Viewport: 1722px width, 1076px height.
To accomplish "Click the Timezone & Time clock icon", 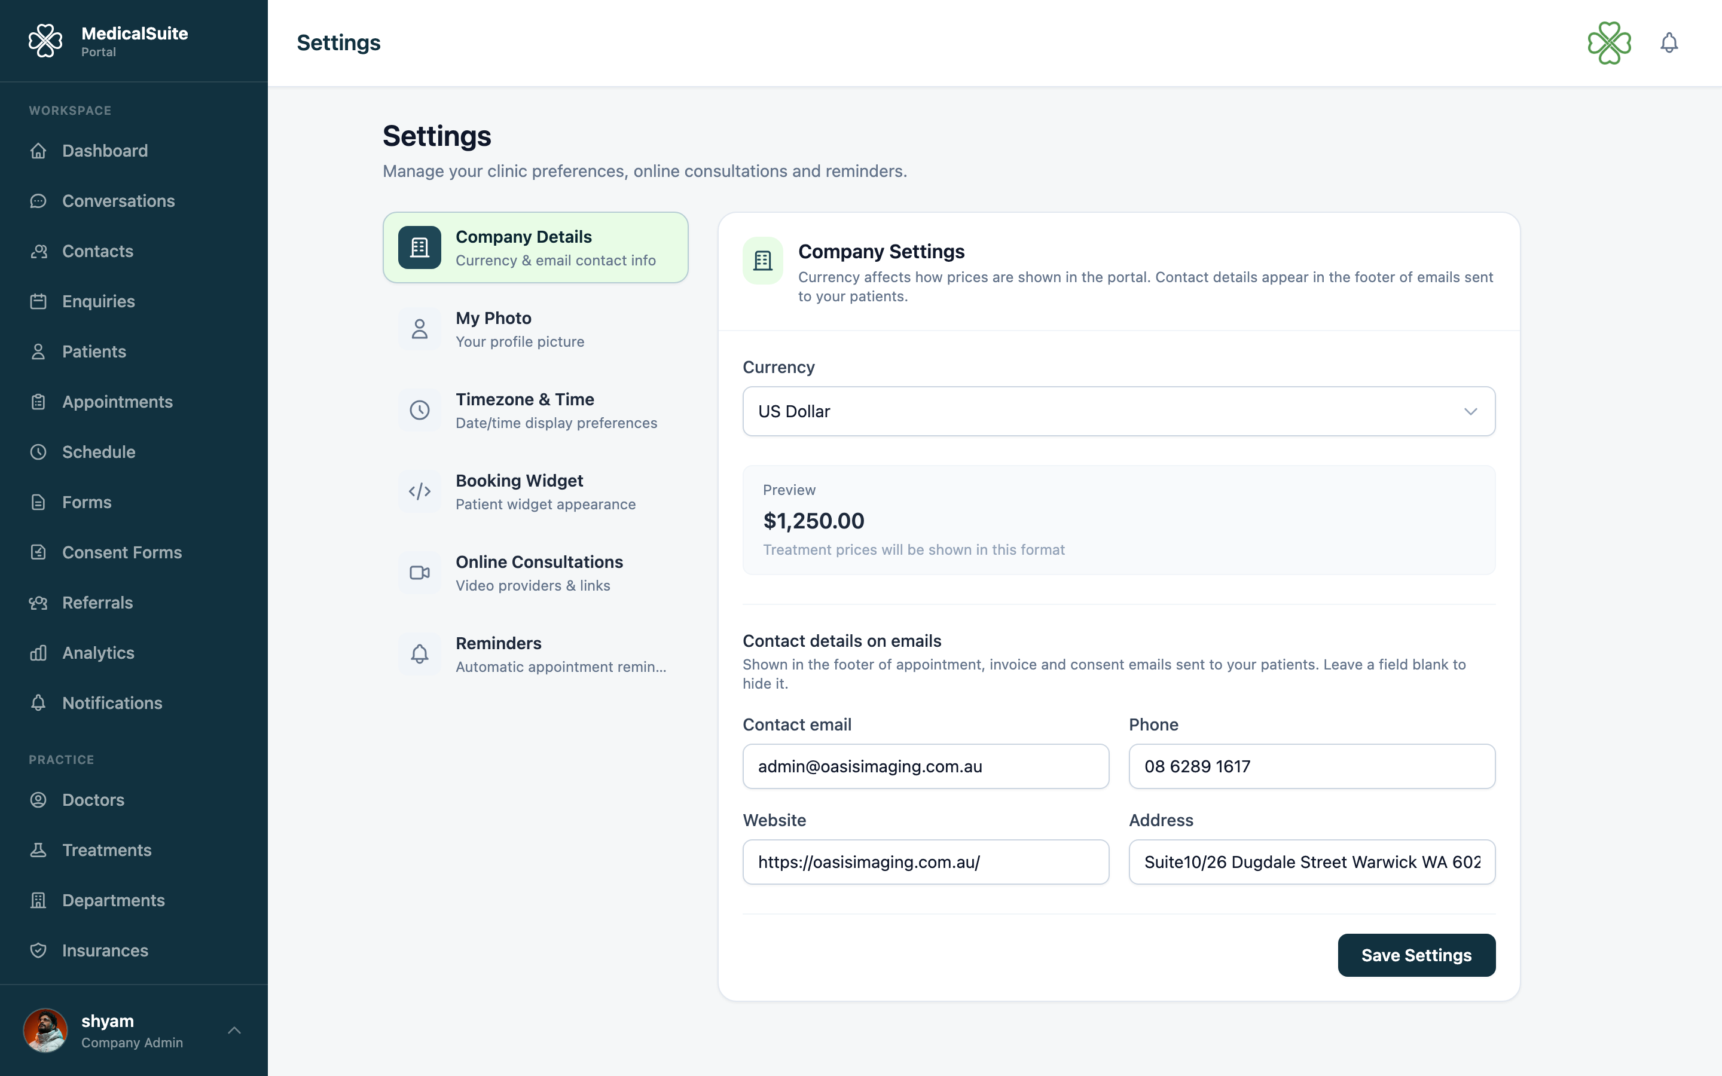I will [420, 411].
